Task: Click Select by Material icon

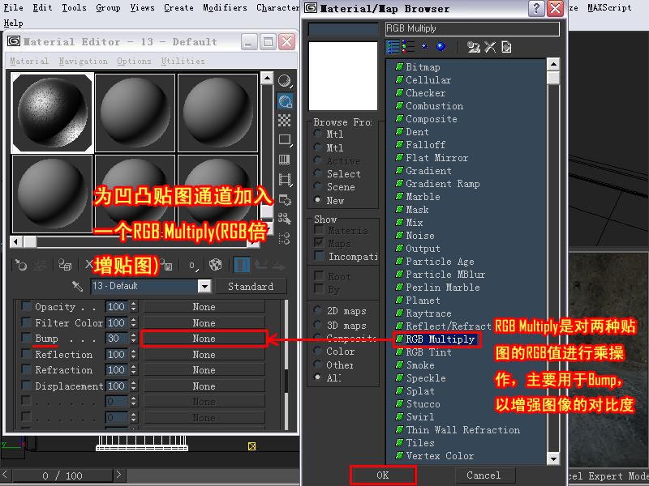Action: coord(285,219)
